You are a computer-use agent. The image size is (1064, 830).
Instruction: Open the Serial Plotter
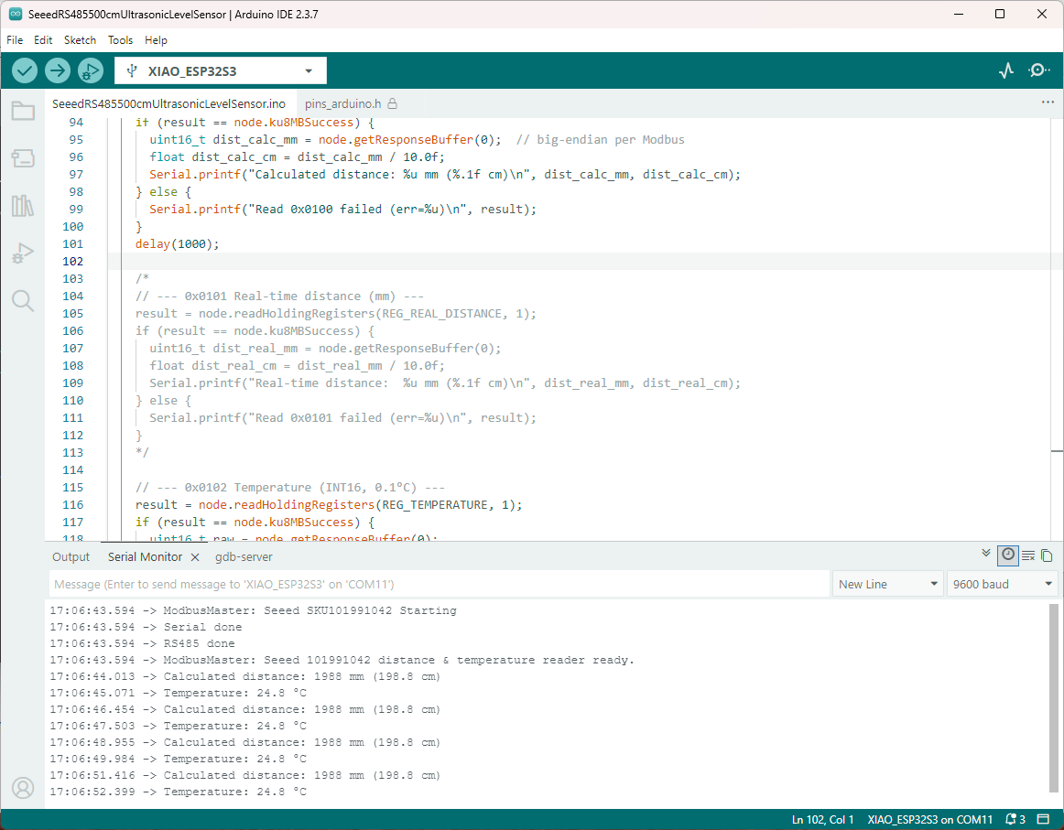1006,70
